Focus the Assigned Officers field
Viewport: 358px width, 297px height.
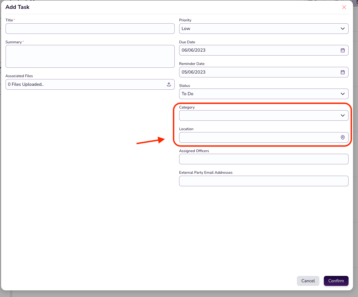point(264,159)
